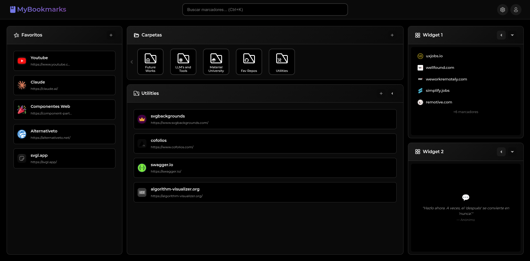This screenshot has width=530, height=261.
Task: Open the Youtube bookmark title
Action: pyautogui.click(x=39, y=58)
